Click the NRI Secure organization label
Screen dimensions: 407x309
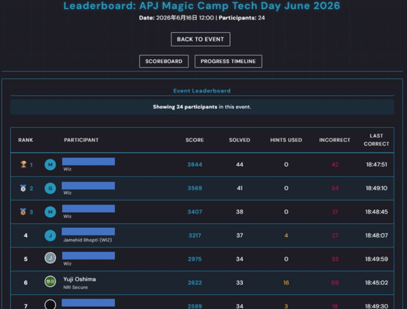click(x=76, y=288)
